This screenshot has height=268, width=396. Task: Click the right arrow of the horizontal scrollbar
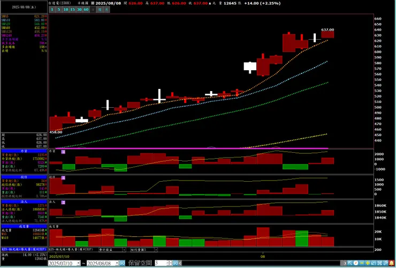345,263
